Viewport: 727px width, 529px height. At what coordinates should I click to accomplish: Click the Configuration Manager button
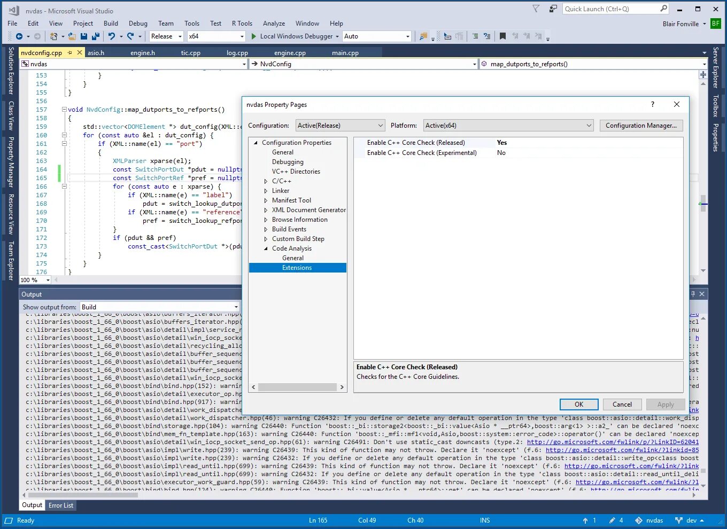pos(641,126)
